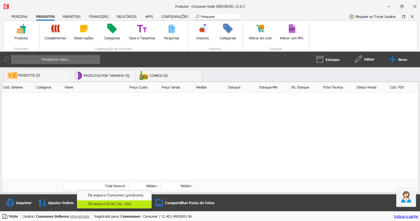The width and height of the screenshot is (420, 221).
Task: Click the Novo button
Action: 398,59
